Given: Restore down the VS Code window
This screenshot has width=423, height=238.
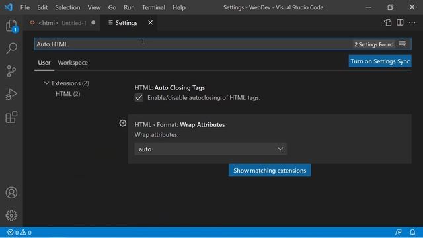Looking at the screenshot, I should 391,7.
